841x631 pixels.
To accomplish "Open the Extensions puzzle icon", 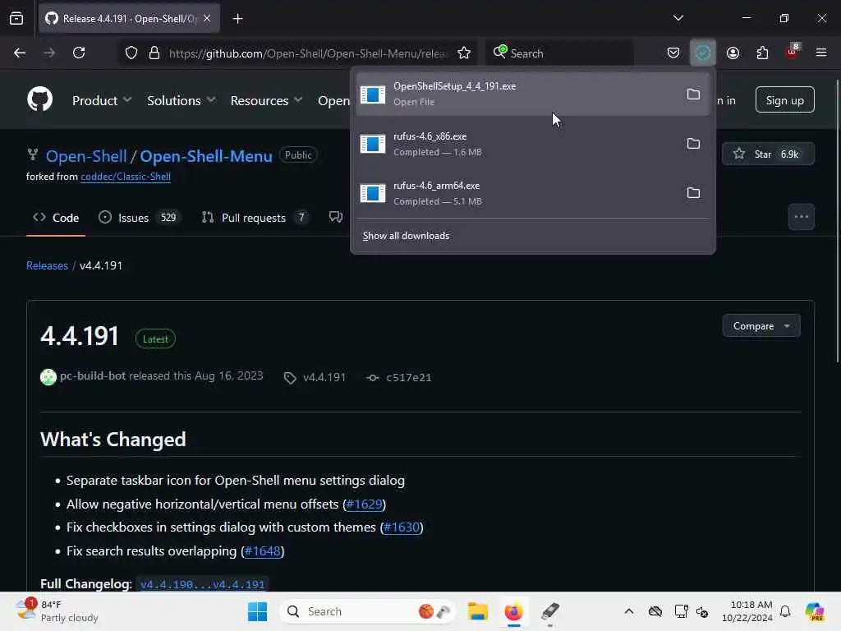I will (762, 53).
